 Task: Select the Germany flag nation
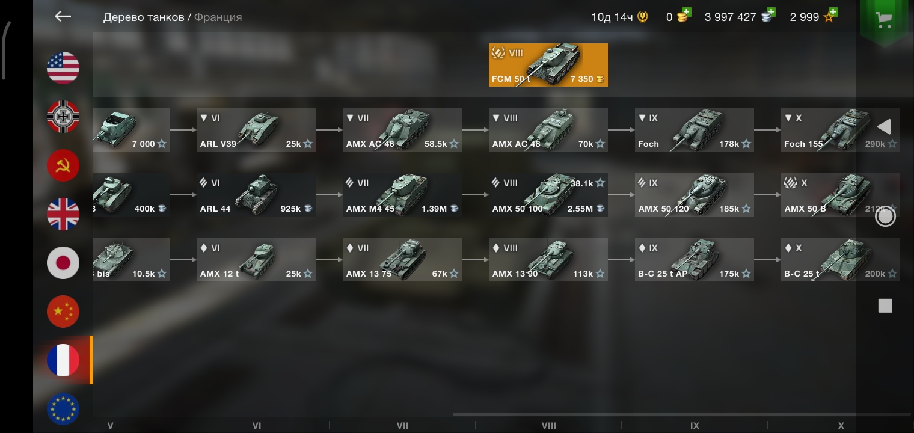pyautogui.click(x=63, y=116)
